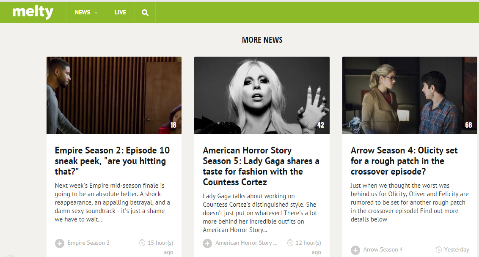Click the clock icon beside 12 hour(s) ago
Image resolution: width=479 pixels, height=257 pixels.
click(290, 243)
